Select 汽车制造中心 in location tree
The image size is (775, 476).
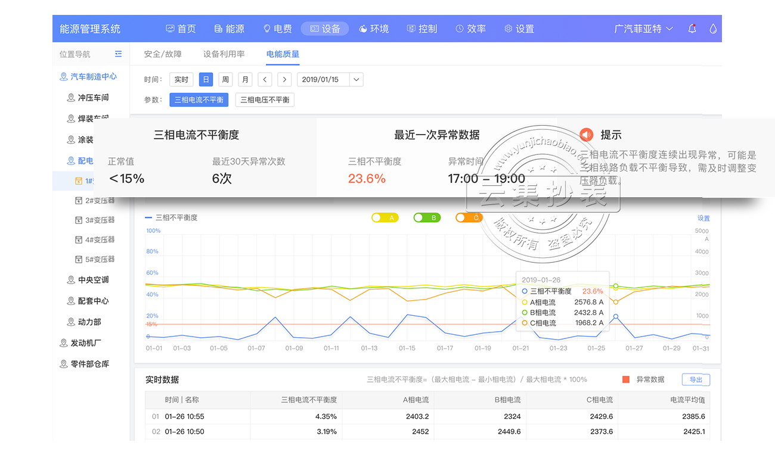(94, 76)
